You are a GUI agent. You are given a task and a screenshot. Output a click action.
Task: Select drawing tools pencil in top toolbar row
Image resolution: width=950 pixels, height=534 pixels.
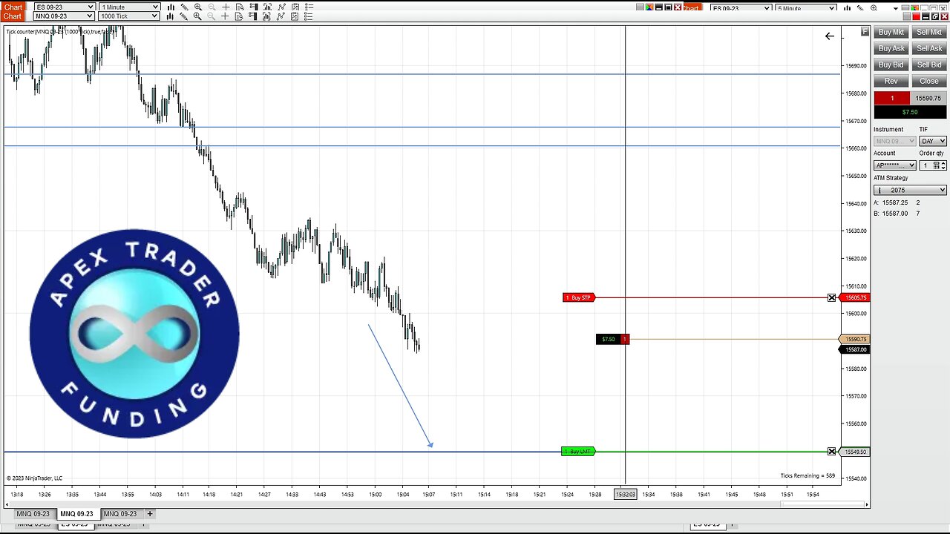point(184,7)
